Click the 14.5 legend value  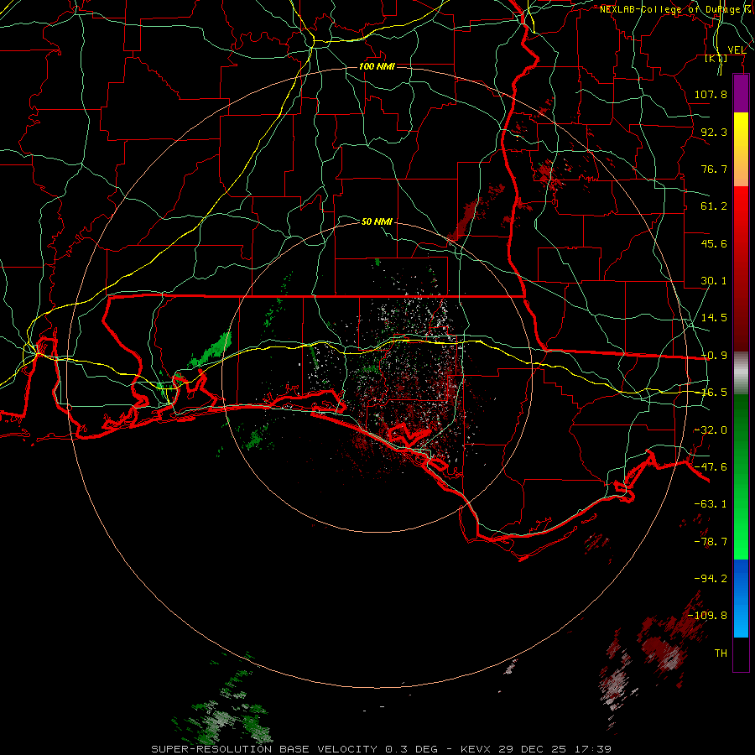[714, 318]
